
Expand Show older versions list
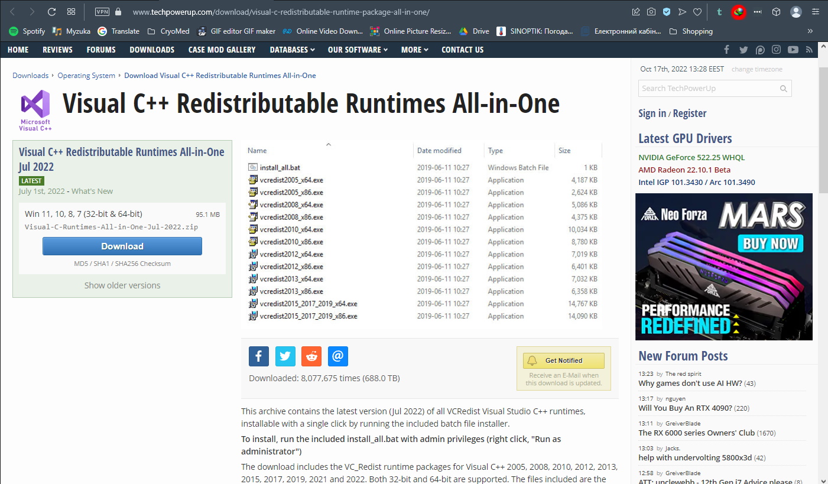pos(122,285)
